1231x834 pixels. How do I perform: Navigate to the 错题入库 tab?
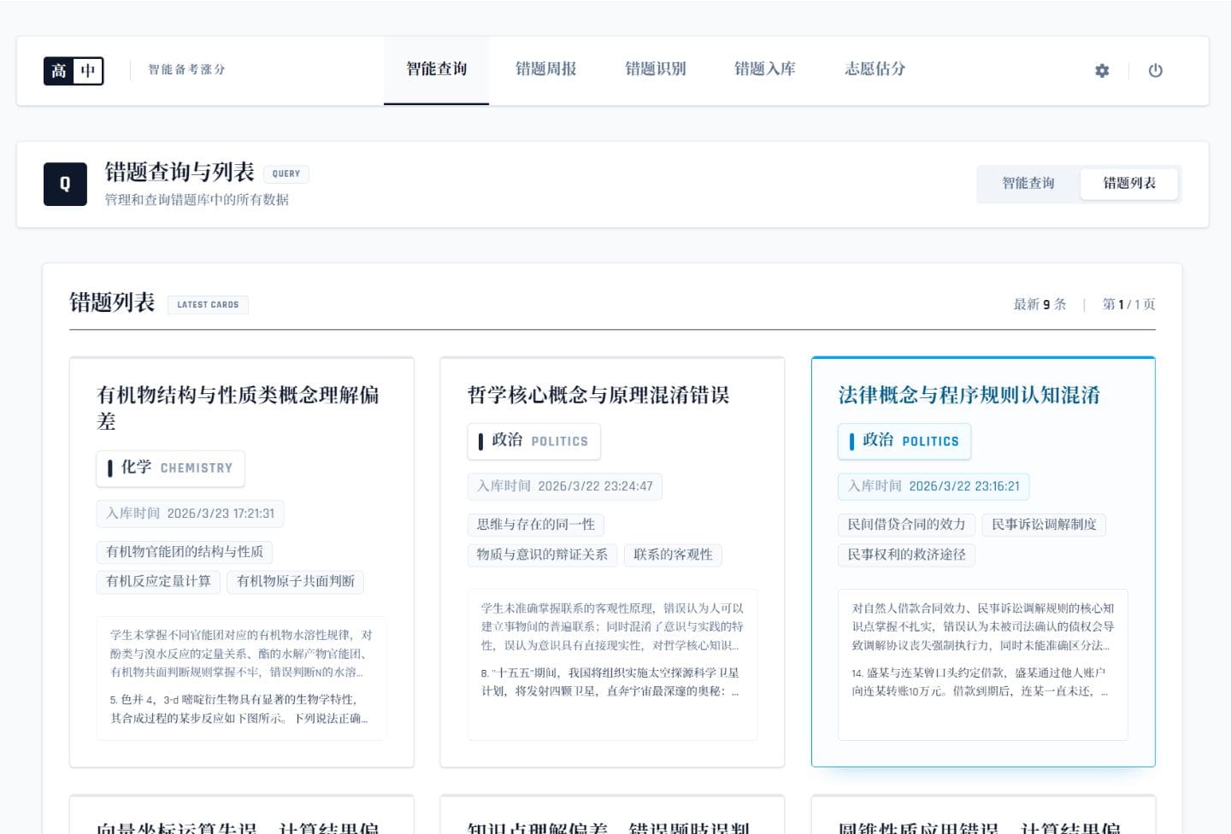coord(764,69)
